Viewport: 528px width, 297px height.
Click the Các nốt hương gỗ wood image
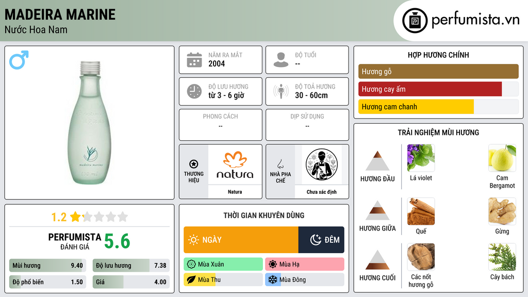pyautogui.click(x=421, y=257)
